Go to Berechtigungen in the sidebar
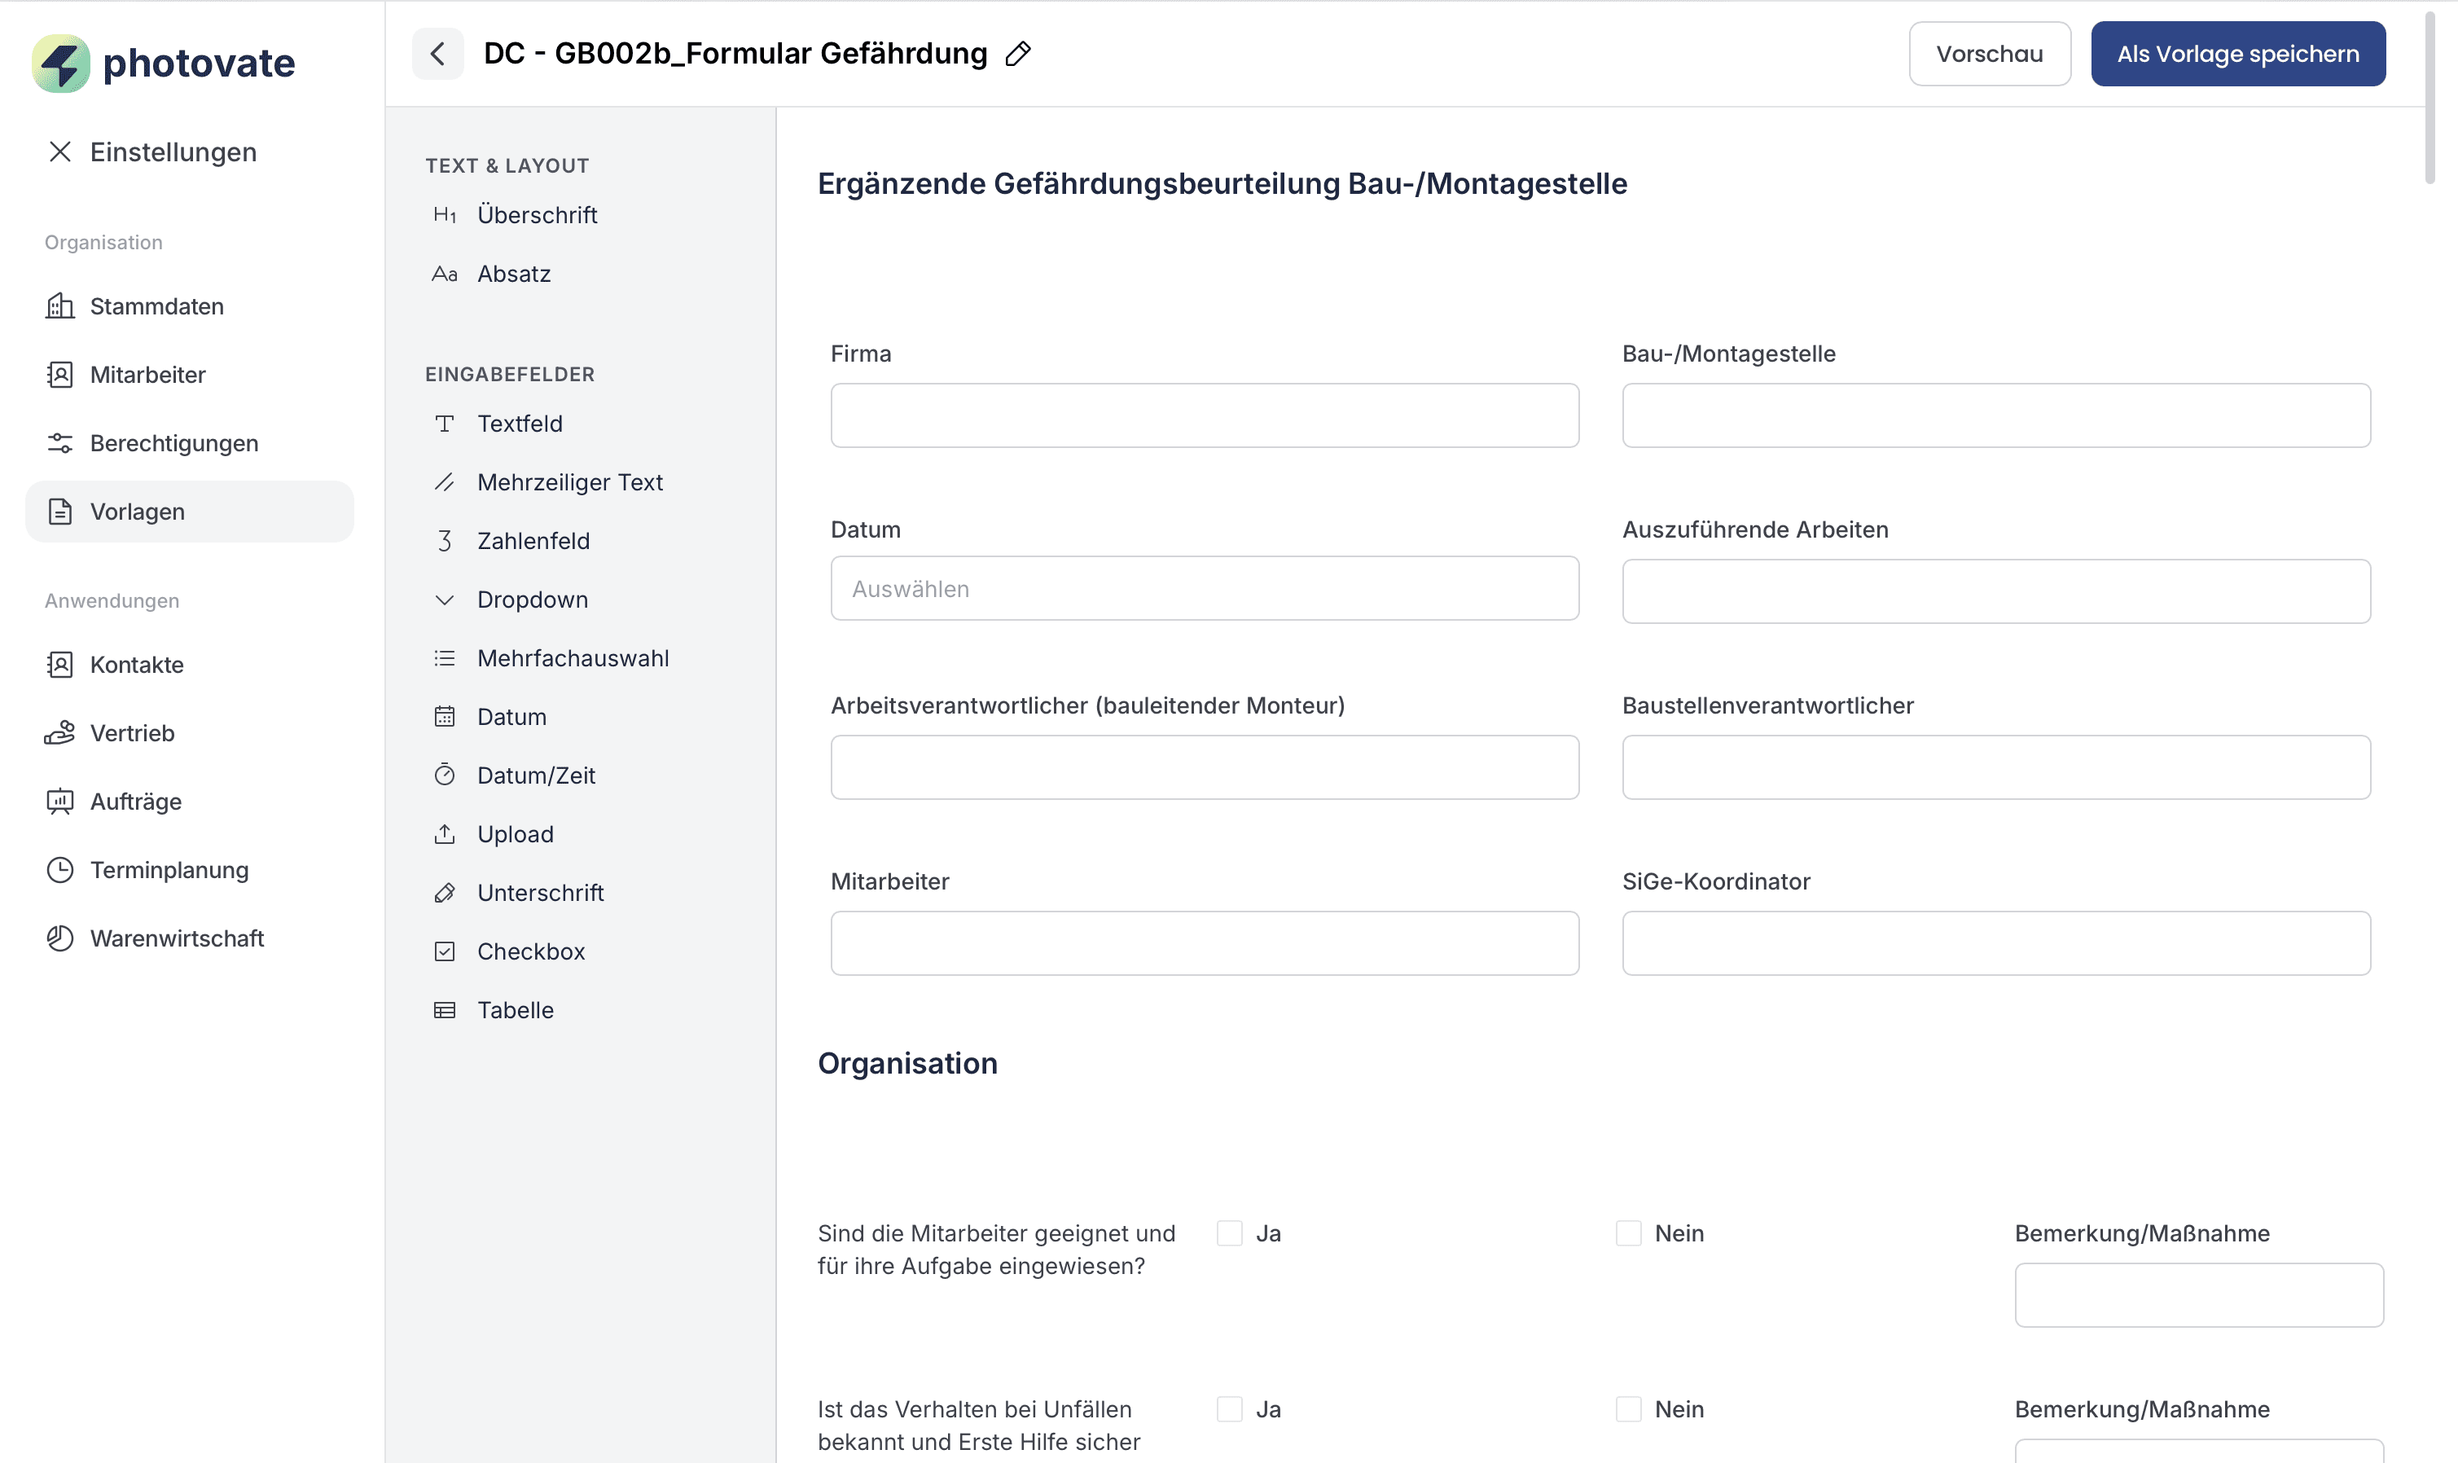 173,444
